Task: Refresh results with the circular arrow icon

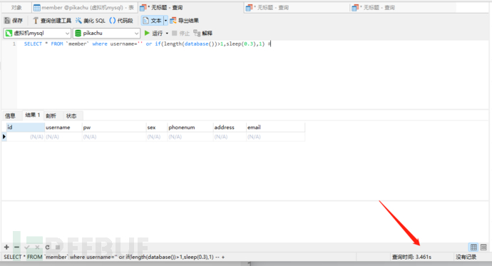Action: tap(47, 247)
